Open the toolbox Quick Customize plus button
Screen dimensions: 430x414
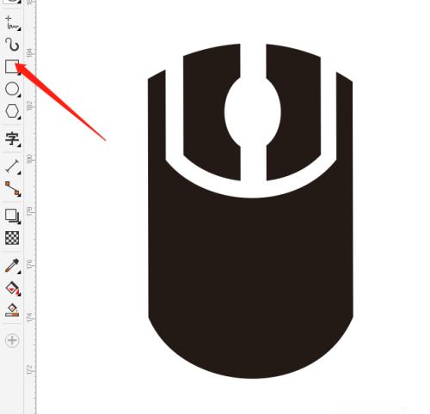click(x=12, y=340)
